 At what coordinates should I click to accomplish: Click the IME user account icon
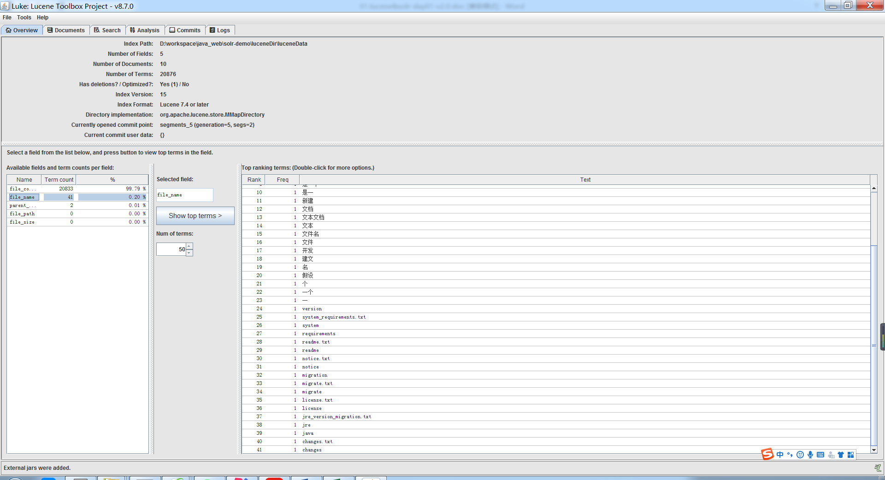(x=831, y=455)
